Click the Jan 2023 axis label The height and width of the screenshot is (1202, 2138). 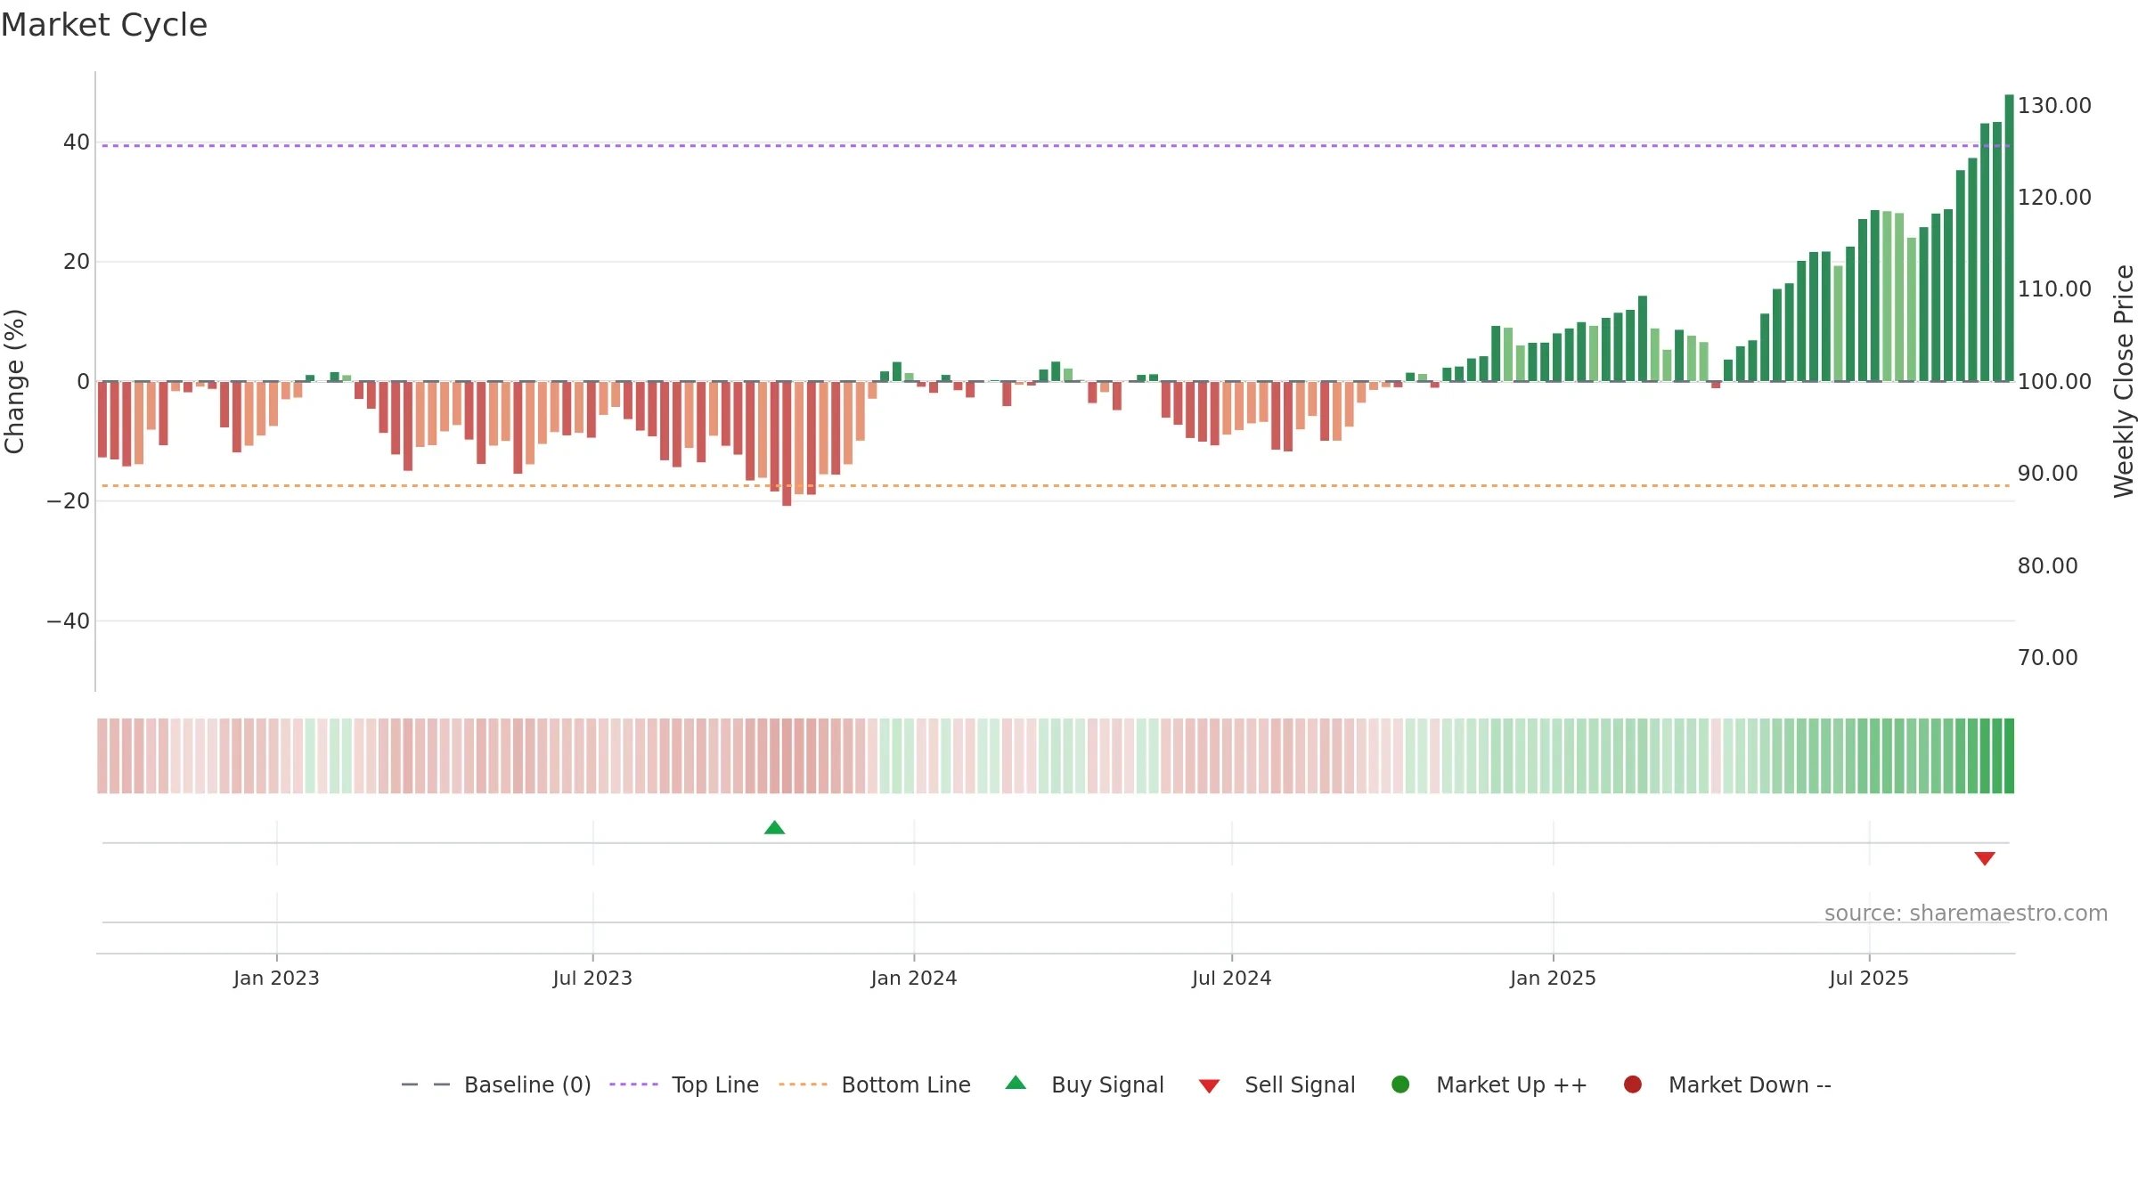(276, 978)
